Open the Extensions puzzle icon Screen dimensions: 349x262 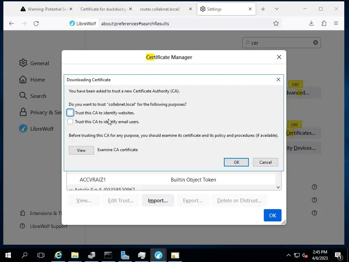tap(324, 23)
